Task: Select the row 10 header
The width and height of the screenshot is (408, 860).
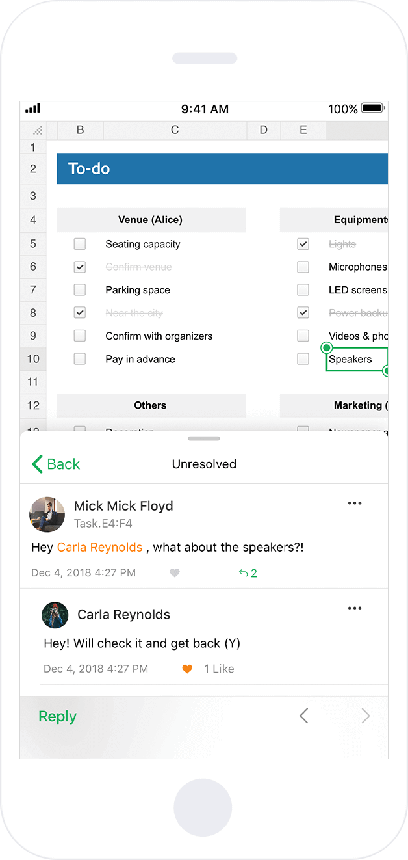Action: point(33,359)
